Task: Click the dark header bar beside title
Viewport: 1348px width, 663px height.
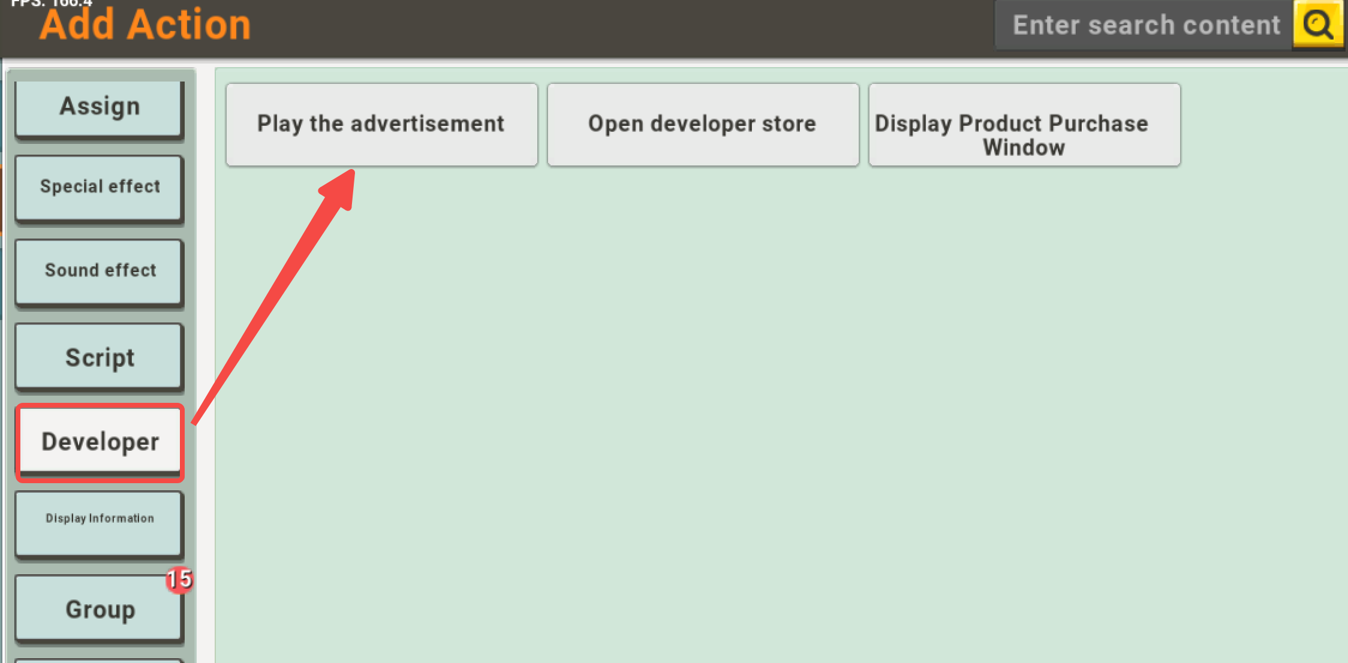Action: [600, 27]
